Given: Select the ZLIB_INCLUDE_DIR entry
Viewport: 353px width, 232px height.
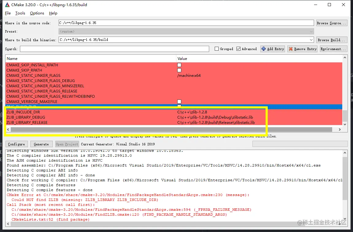Looking at the screenshot, I should 23,112.
